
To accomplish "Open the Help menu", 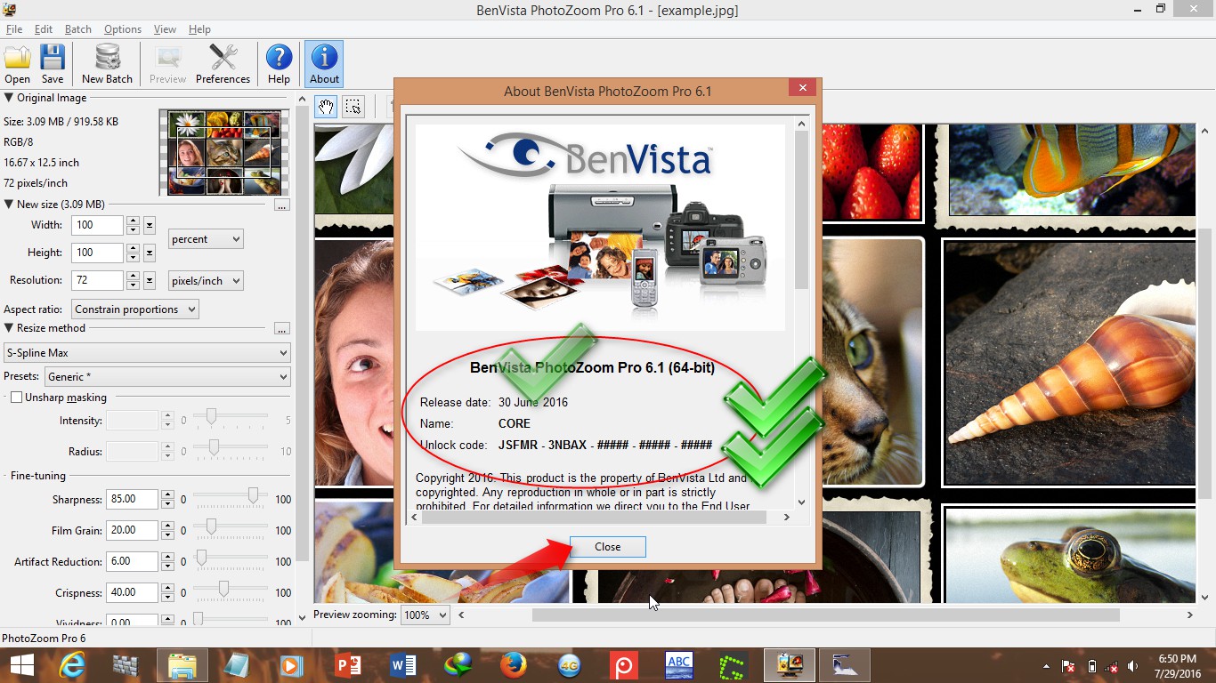I will pos(199,29).
